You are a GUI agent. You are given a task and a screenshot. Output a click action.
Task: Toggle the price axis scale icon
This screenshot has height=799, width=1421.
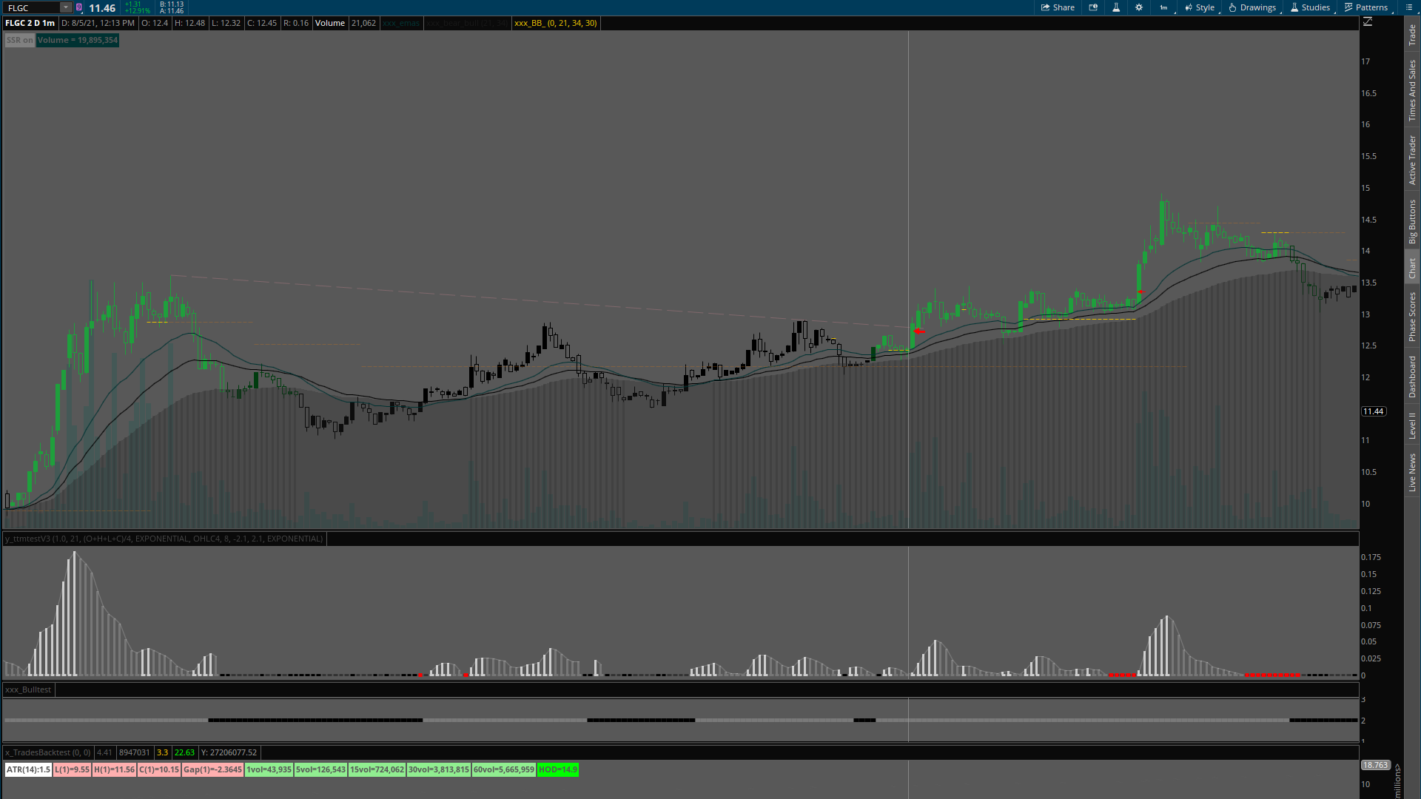pos(1368,22)
